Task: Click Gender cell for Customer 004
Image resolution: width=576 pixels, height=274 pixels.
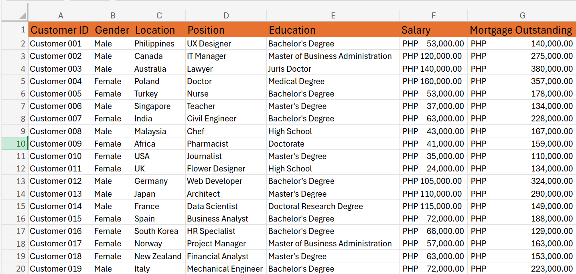Action: [107, 81]
